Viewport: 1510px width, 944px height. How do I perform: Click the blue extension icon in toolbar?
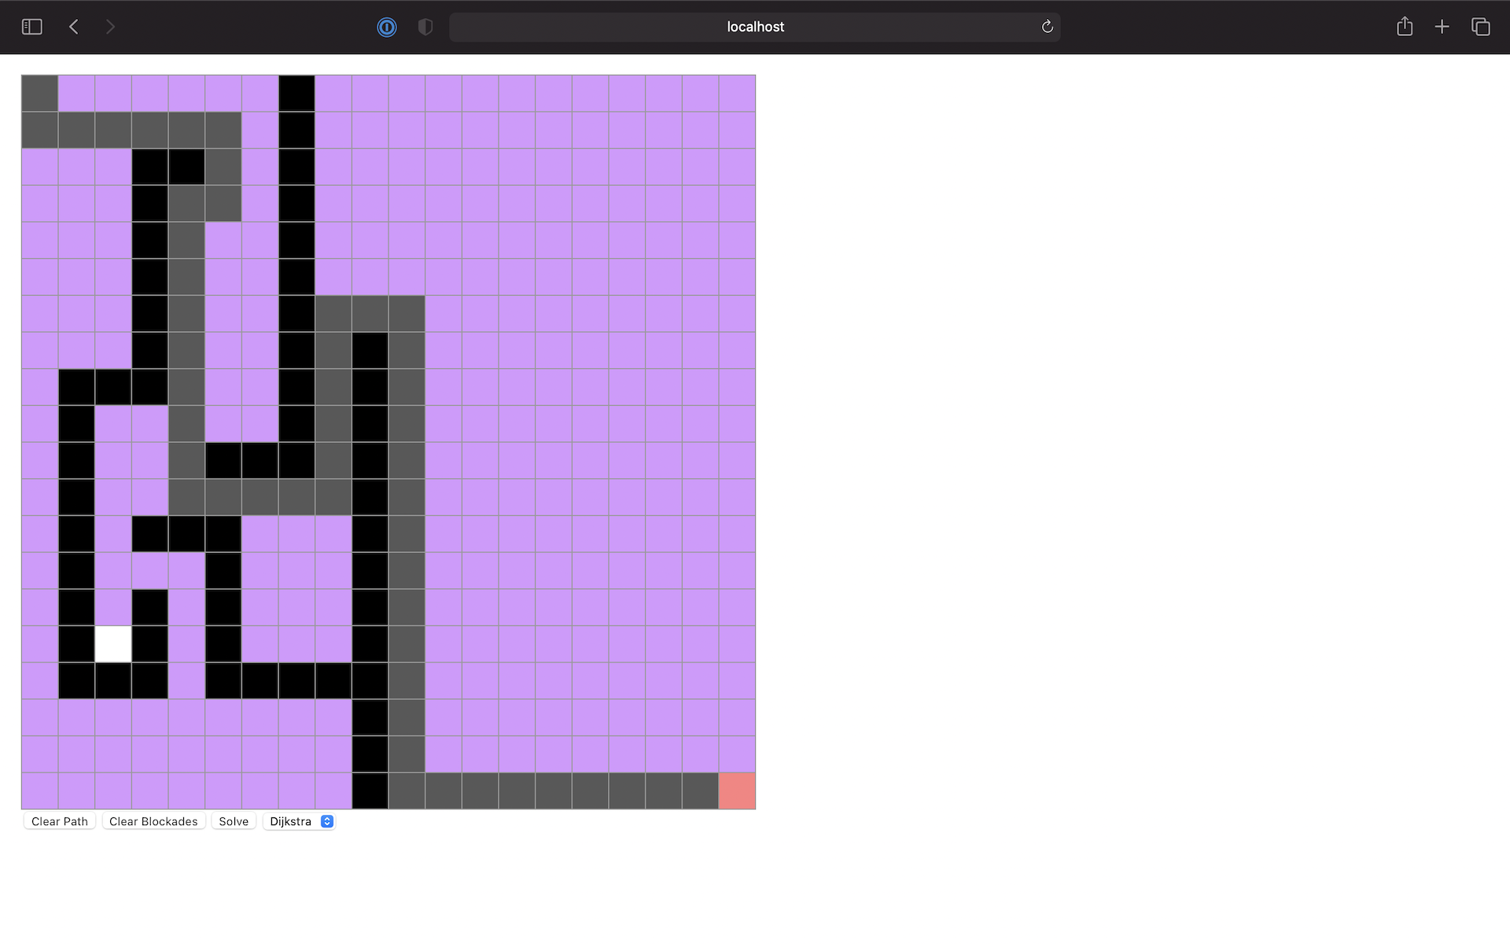tap(386, 27)
